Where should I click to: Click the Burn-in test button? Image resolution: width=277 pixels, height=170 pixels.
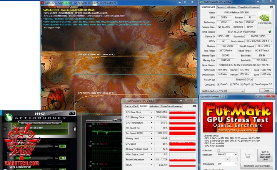pyautogui.click(x=248, y=155)
